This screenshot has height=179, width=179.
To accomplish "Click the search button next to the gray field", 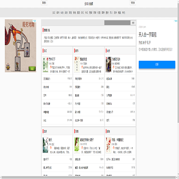I will click(x=133, y=23).
